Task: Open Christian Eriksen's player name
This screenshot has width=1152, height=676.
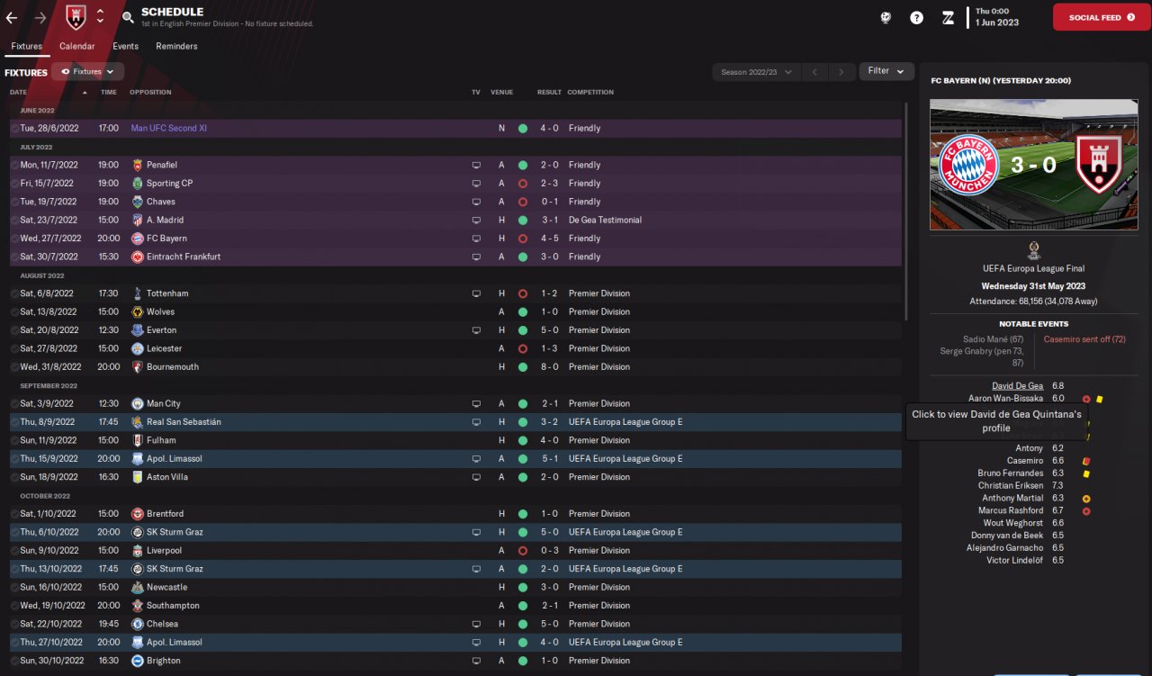Action: coord(1011,485)
